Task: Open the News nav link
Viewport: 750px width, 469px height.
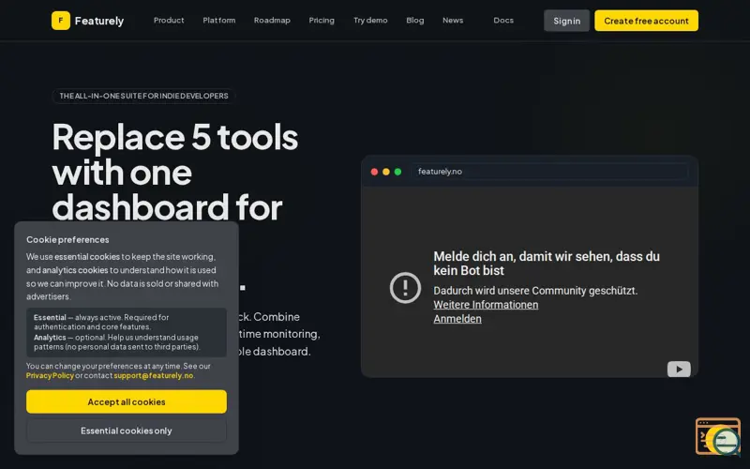Action: 453,20
